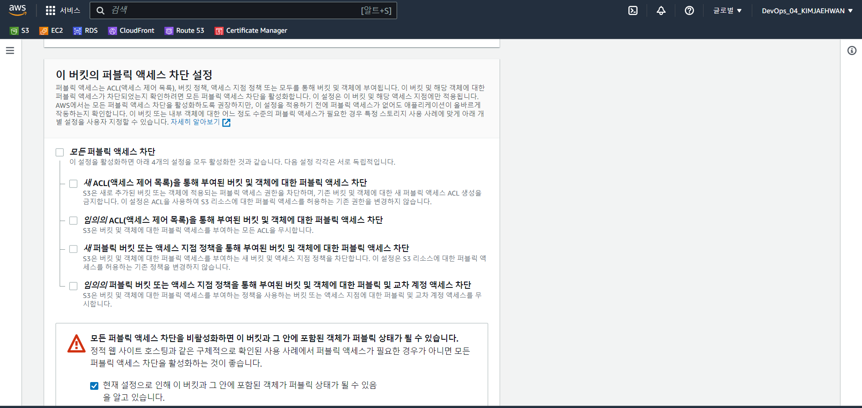This screenshot has height=408, width=862.
Task: Open the 글로벌 region dropdown
Action: pyautogui.click(x=727, y=10)
